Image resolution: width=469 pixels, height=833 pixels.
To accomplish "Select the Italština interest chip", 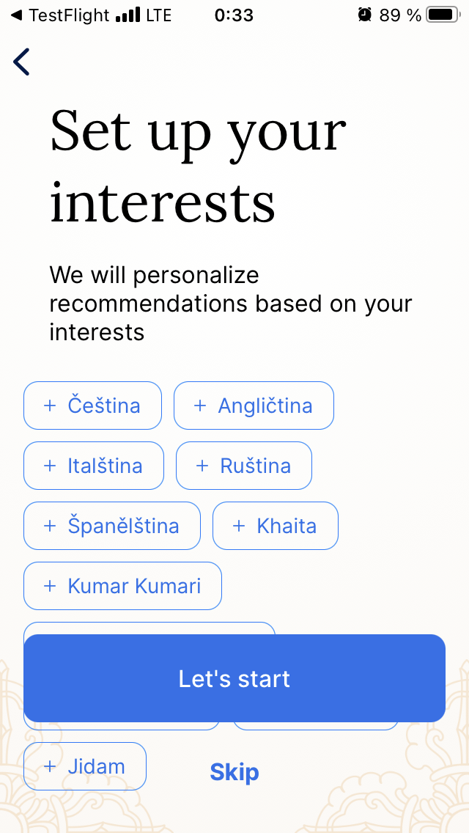I will point(94,466).
